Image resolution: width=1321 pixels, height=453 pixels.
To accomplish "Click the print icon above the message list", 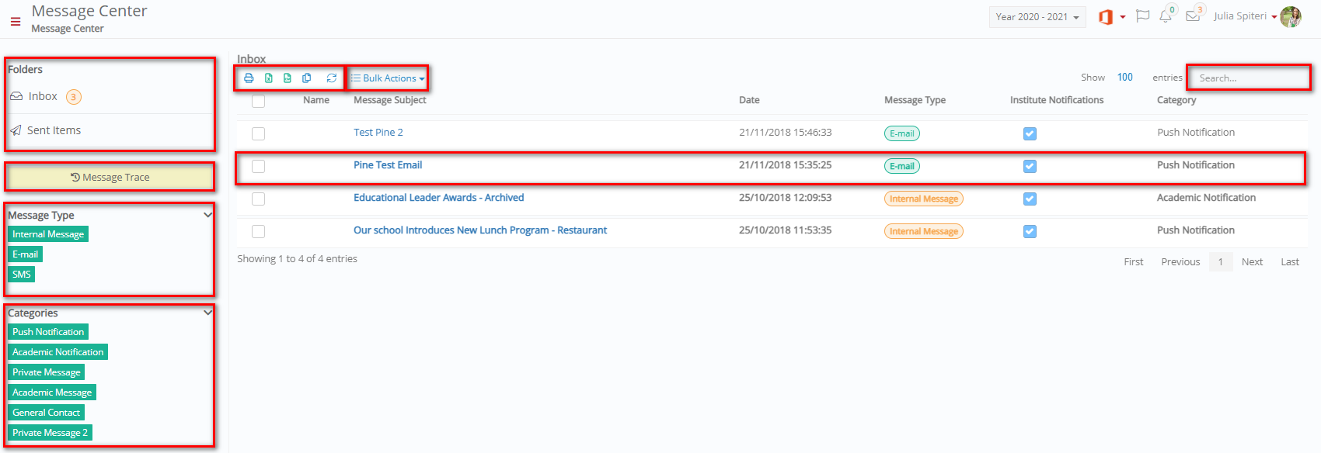I will click(249, 78).
